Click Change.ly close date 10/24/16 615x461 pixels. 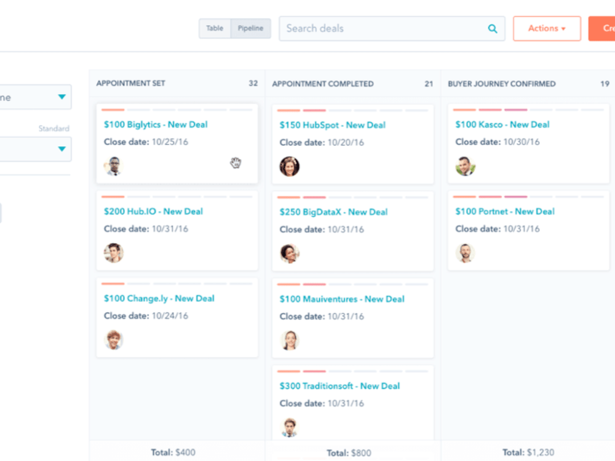[x=170, y=316]
